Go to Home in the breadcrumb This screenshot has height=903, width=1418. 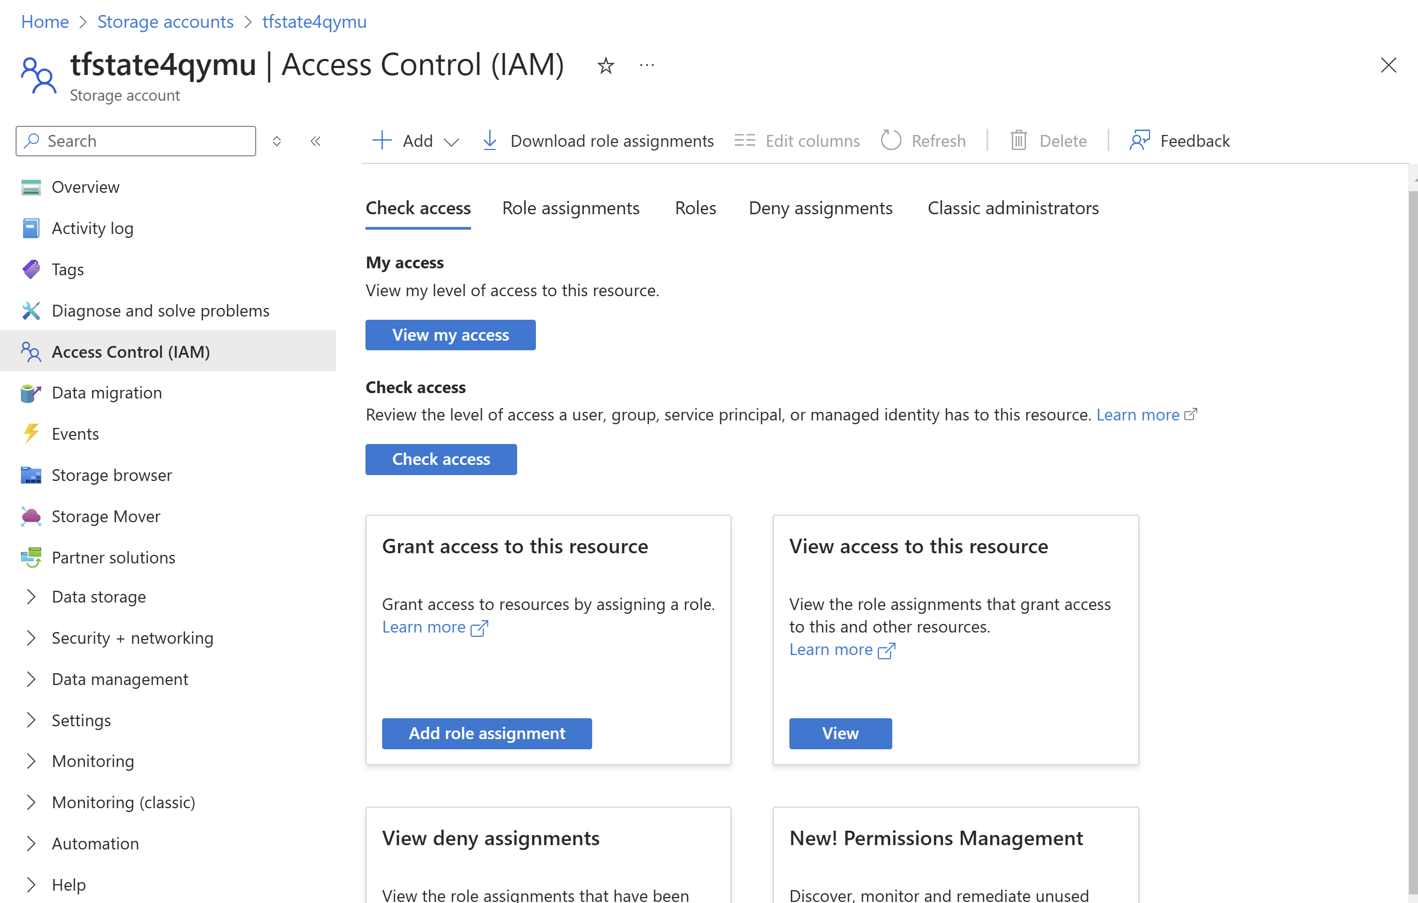pyautogui.click(x=45, y=22)
